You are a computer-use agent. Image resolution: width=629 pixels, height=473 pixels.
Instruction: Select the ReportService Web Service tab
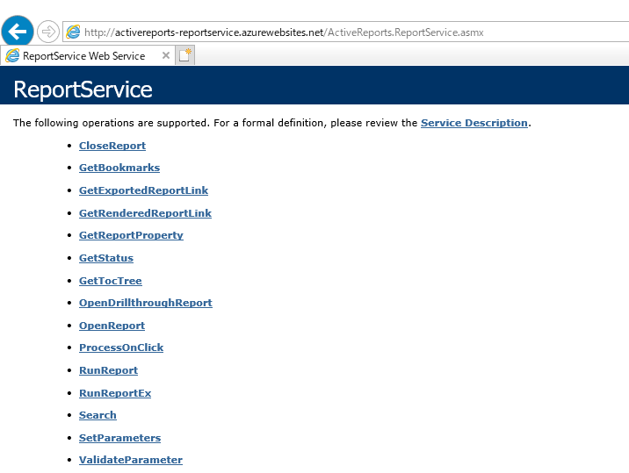(88, 55)
